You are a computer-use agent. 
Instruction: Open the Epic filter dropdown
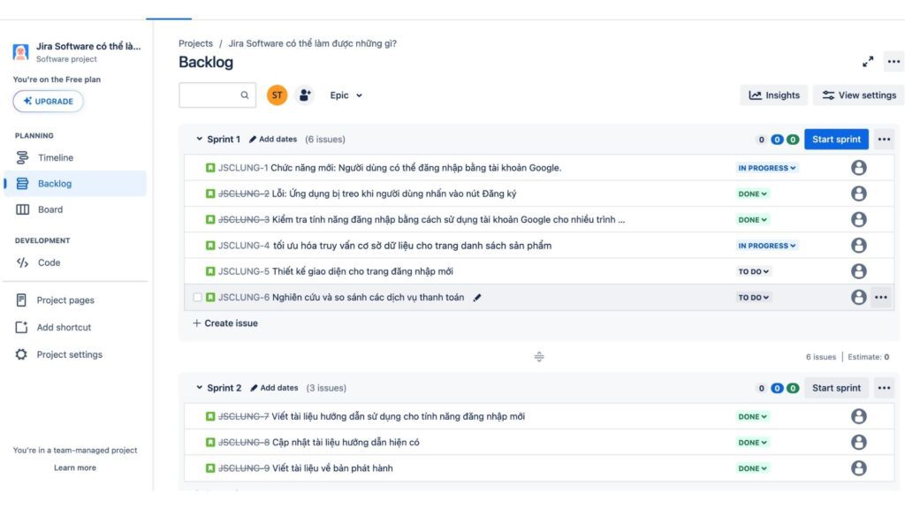pos(346,95)
